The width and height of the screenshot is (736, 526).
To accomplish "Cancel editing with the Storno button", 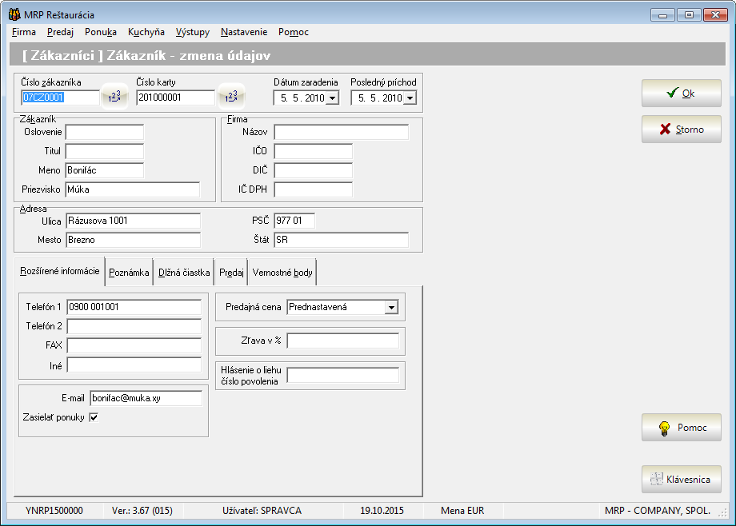I will tap(682, 130).
